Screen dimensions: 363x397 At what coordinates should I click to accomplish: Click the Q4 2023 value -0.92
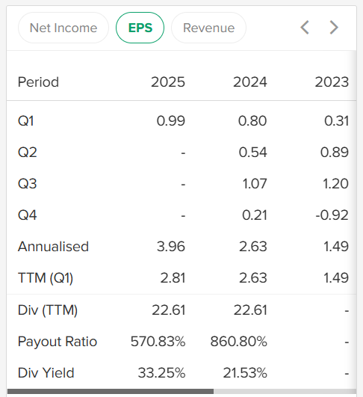[332, 215]
